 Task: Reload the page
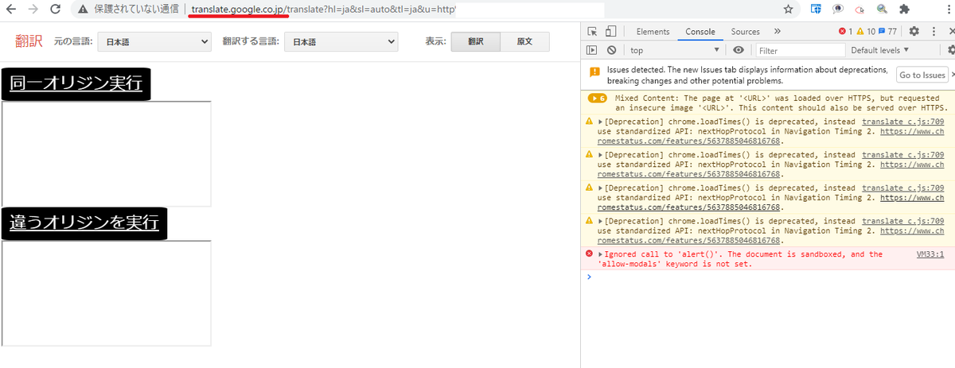55,10
